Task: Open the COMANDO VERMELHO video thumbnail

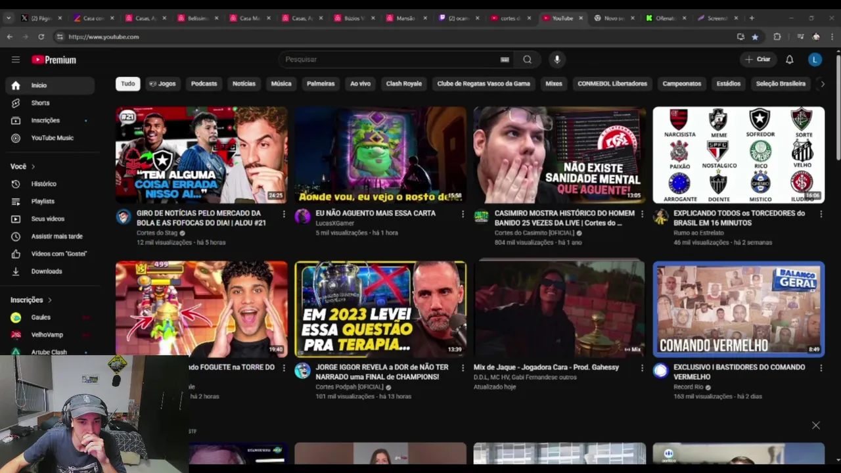Action: point(739,309)
